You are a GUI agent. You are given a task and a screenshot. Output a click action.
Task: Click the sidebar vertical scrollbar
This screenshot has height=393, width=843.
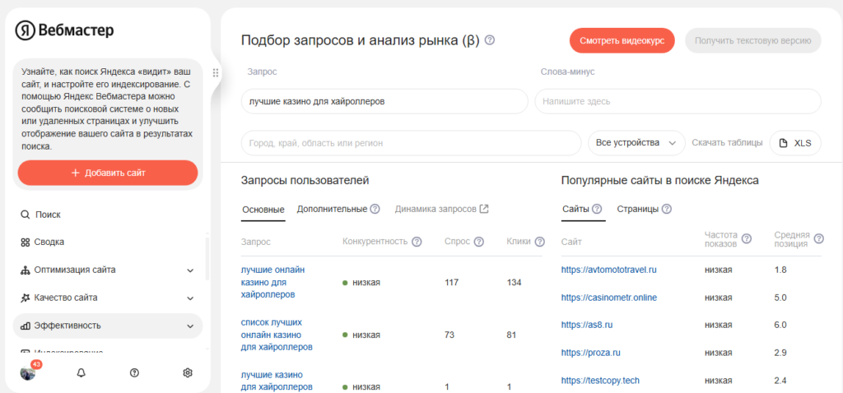207,257
